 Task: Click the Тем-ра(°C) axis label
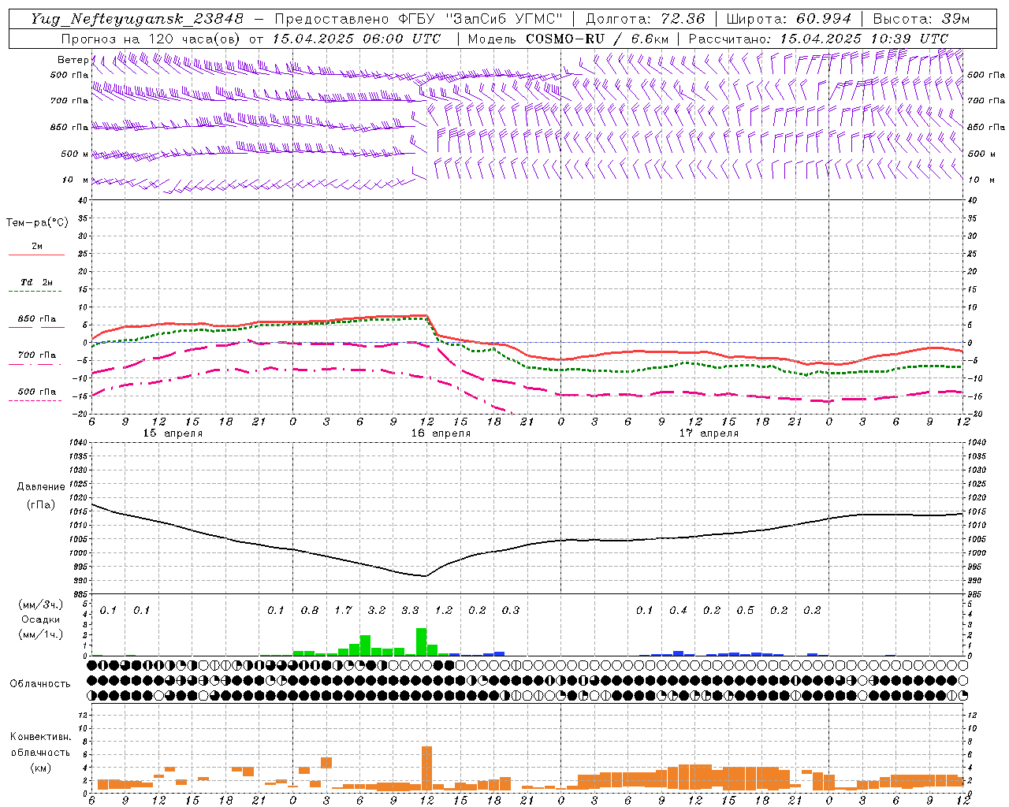click(x=37, y=223)
